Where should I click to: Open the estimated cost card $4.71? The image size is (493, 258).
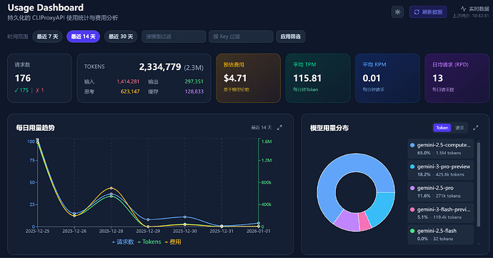(x=249, y=78)
